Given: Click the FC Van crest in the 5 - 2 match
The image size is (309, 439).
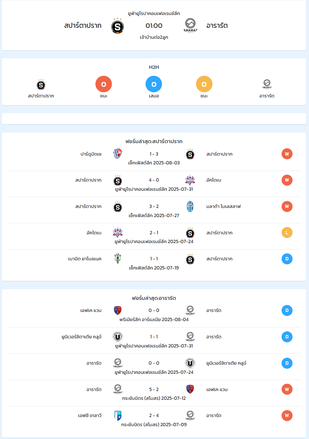Looking at the screenshot, I should pos(190,389).
